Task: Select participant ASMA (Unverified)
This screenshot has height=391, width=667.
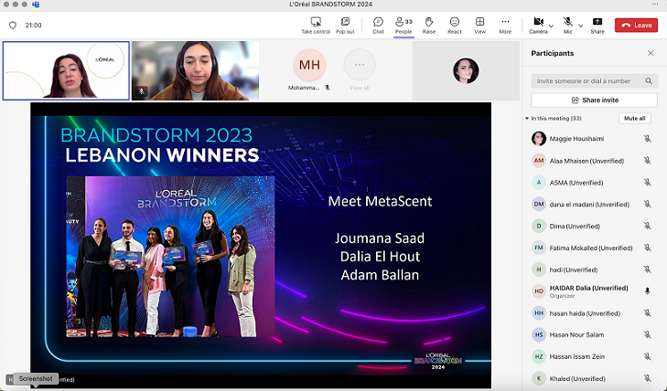Action: 594,183
